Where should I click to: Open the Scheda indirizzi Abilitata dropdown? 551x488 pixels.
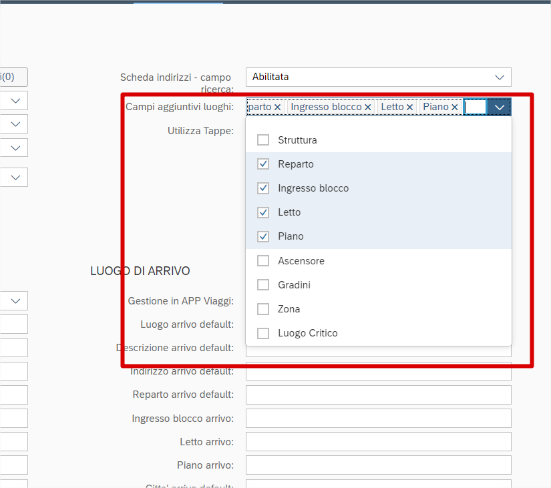click(499, 77)
